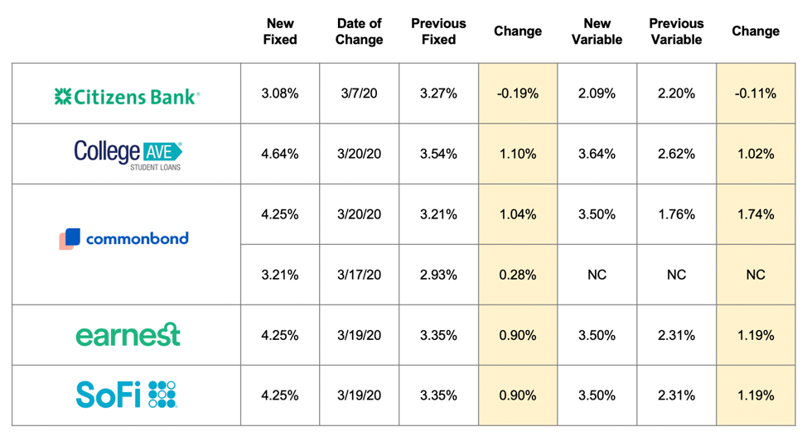
Task: Click the Previous Fixed column header
Action: [438, 31]
